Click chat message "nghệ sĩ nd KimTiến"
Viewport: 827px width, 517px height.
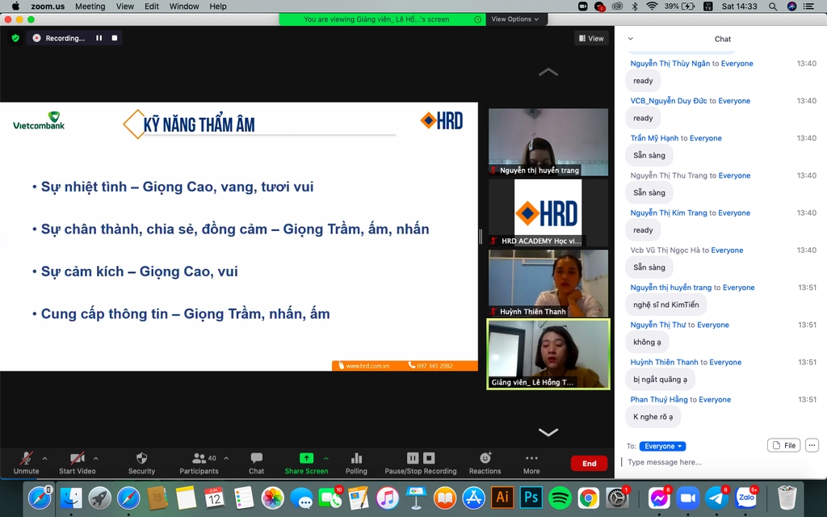tap(665, 305)
